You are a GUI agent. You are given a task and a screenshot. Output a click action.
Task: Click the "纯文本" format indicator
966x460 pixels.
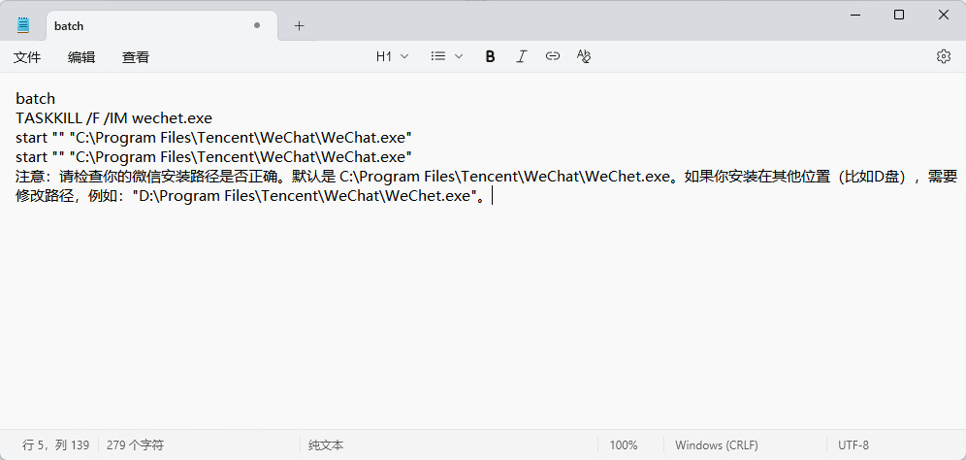click(x=326, y=445)
